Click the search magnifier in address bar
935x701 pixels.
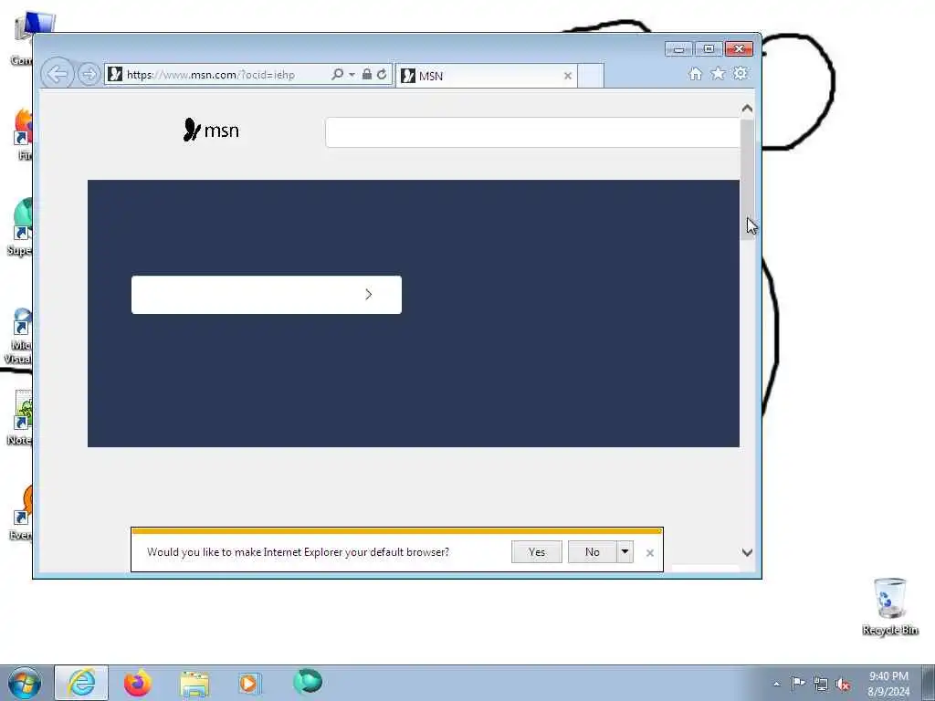[x=337, y=75]
